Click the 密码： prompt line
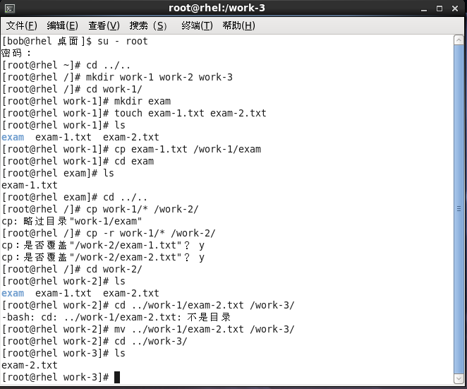Image resolution: width=467 pixels, height=389 pixels. pyautogui.click(x=16, y=54)
